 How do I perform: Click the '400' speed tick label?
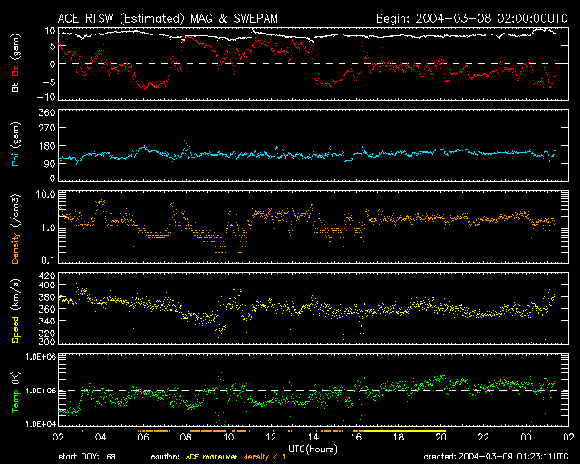[47, 285]
